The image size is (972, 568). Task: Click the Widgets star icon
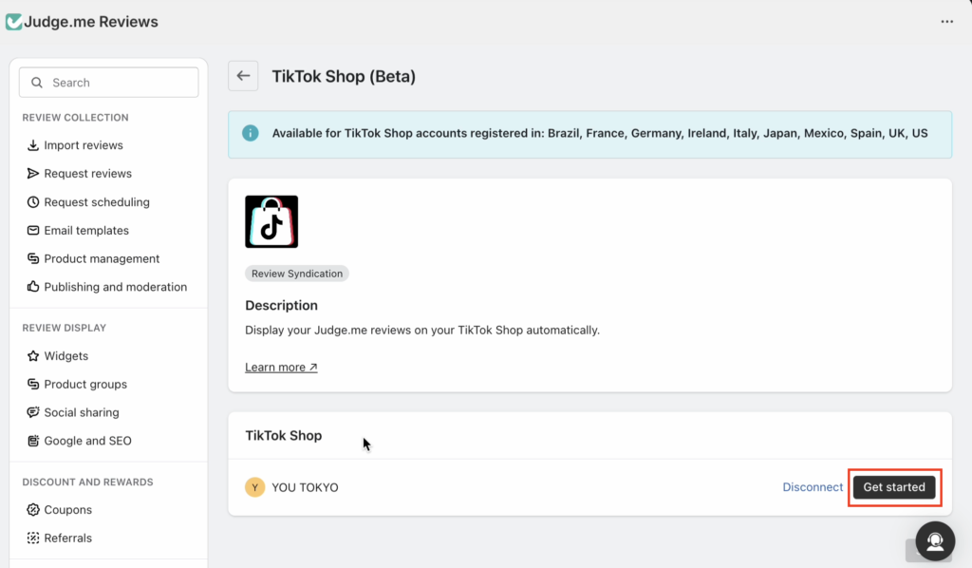click(x=33, y=356)
